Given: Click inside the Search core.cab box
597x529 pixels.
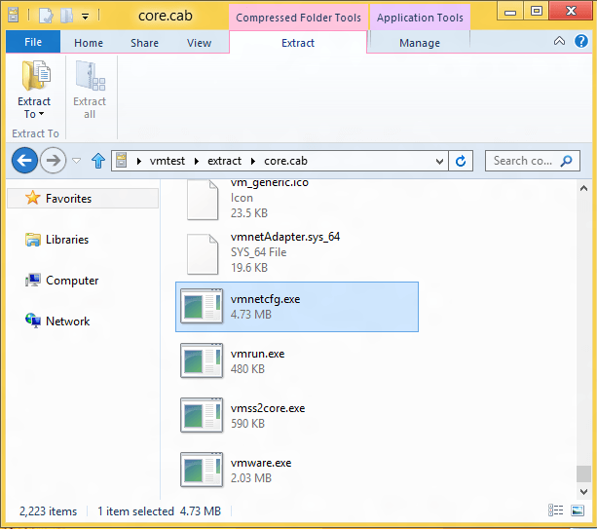Looking at the screenshot, I should pyautogui.click(x=523, y=161).
